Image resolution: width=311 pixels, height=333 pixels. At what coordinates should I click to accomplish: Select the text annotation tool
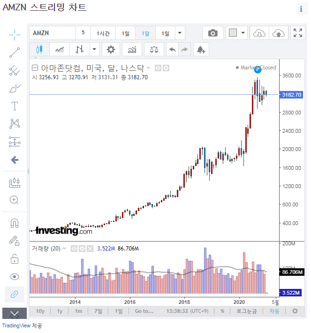[x=15, y=106]
